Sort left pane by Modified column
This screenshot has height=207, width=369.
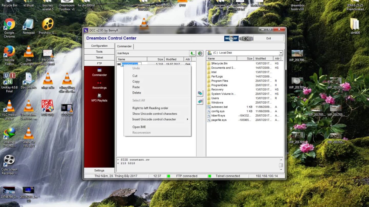[174, 59]
